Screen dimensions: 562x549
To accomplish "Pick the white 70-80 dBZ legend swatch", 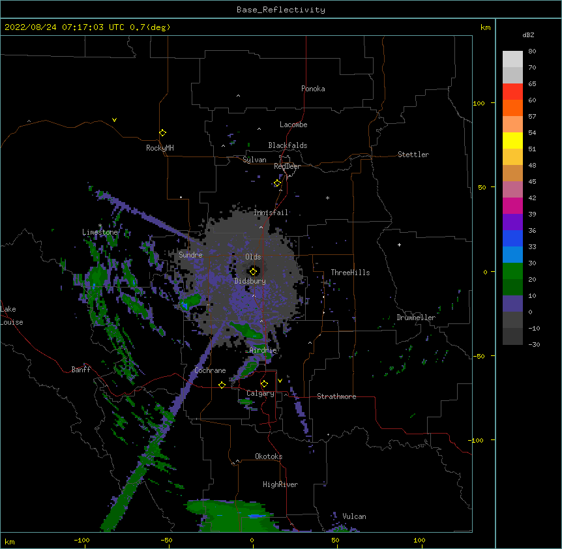I will point(512,59).
